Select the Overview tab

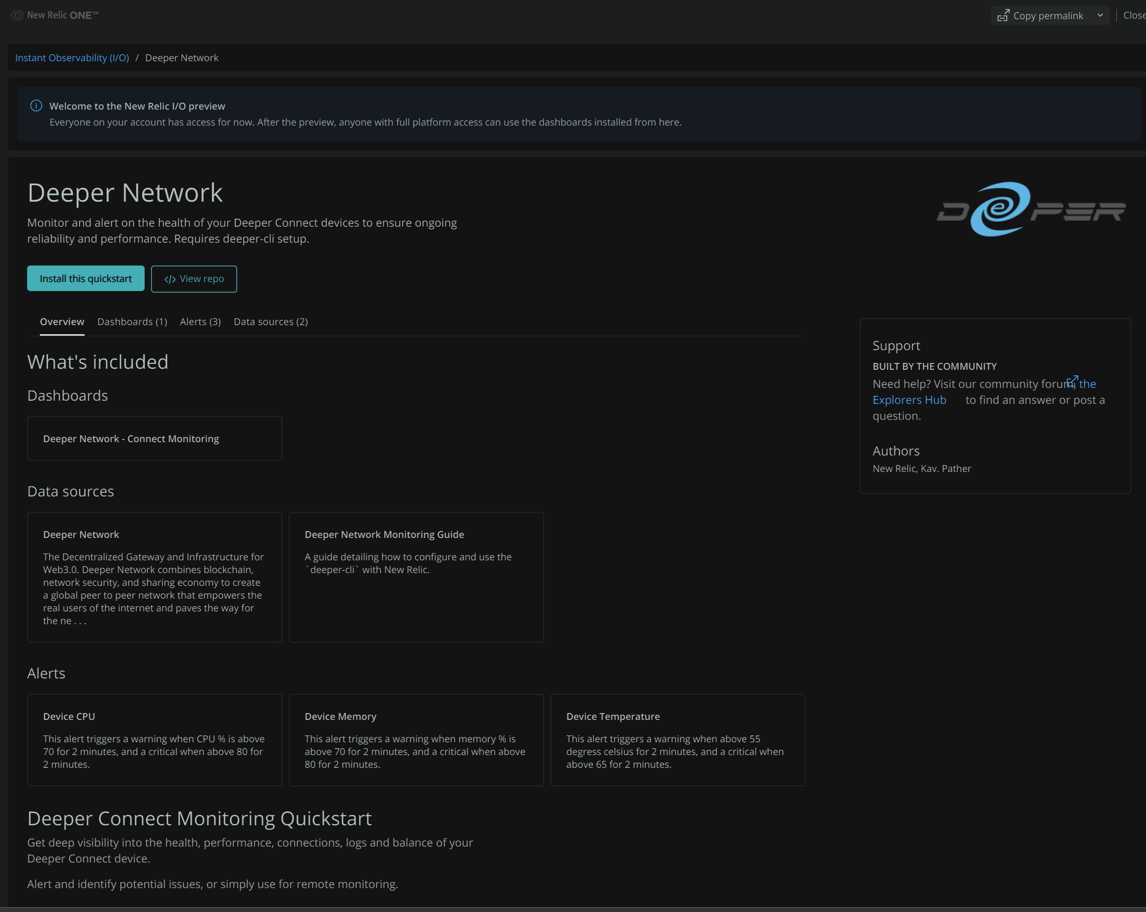tap(62, 322)
